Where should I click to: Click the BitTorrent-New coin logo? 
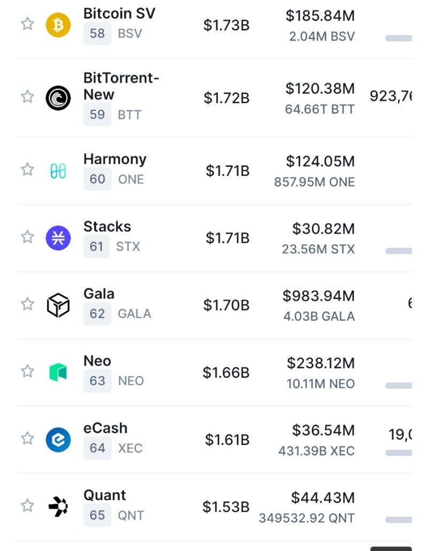(58, 97)
